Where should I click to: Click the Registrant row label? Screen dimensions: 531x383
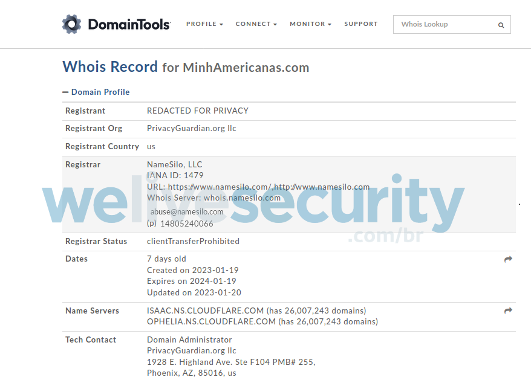click(x=85, y=111)
